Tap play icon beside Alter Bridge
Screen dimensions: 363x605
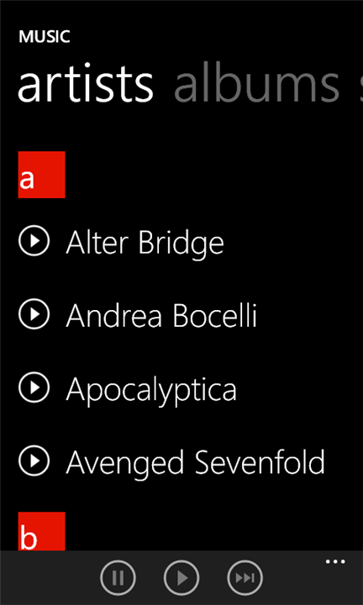pos(34,241)
